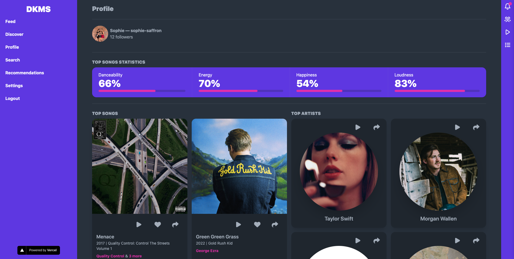Share the song Green Green Grass
This screenshot has height=259, width=514.
(275, 225)
